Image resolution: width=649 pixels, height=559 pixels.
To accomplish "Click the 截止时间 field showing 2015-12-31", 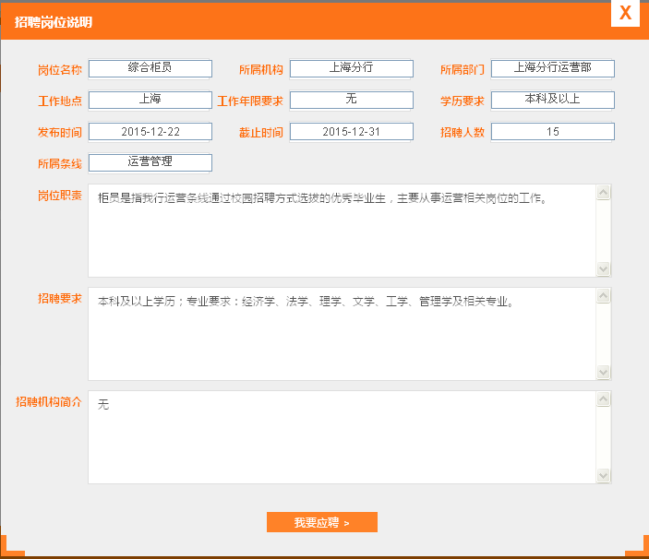I will (x=351, y=132).
